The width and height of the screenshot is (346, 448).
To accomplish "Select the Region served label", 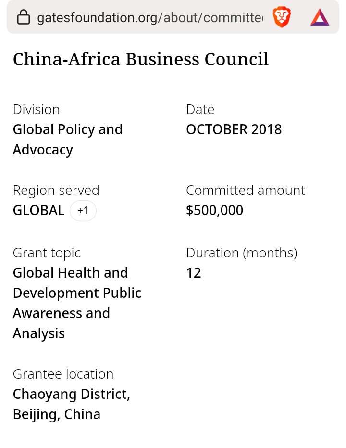I will click(x=56, y=190).
